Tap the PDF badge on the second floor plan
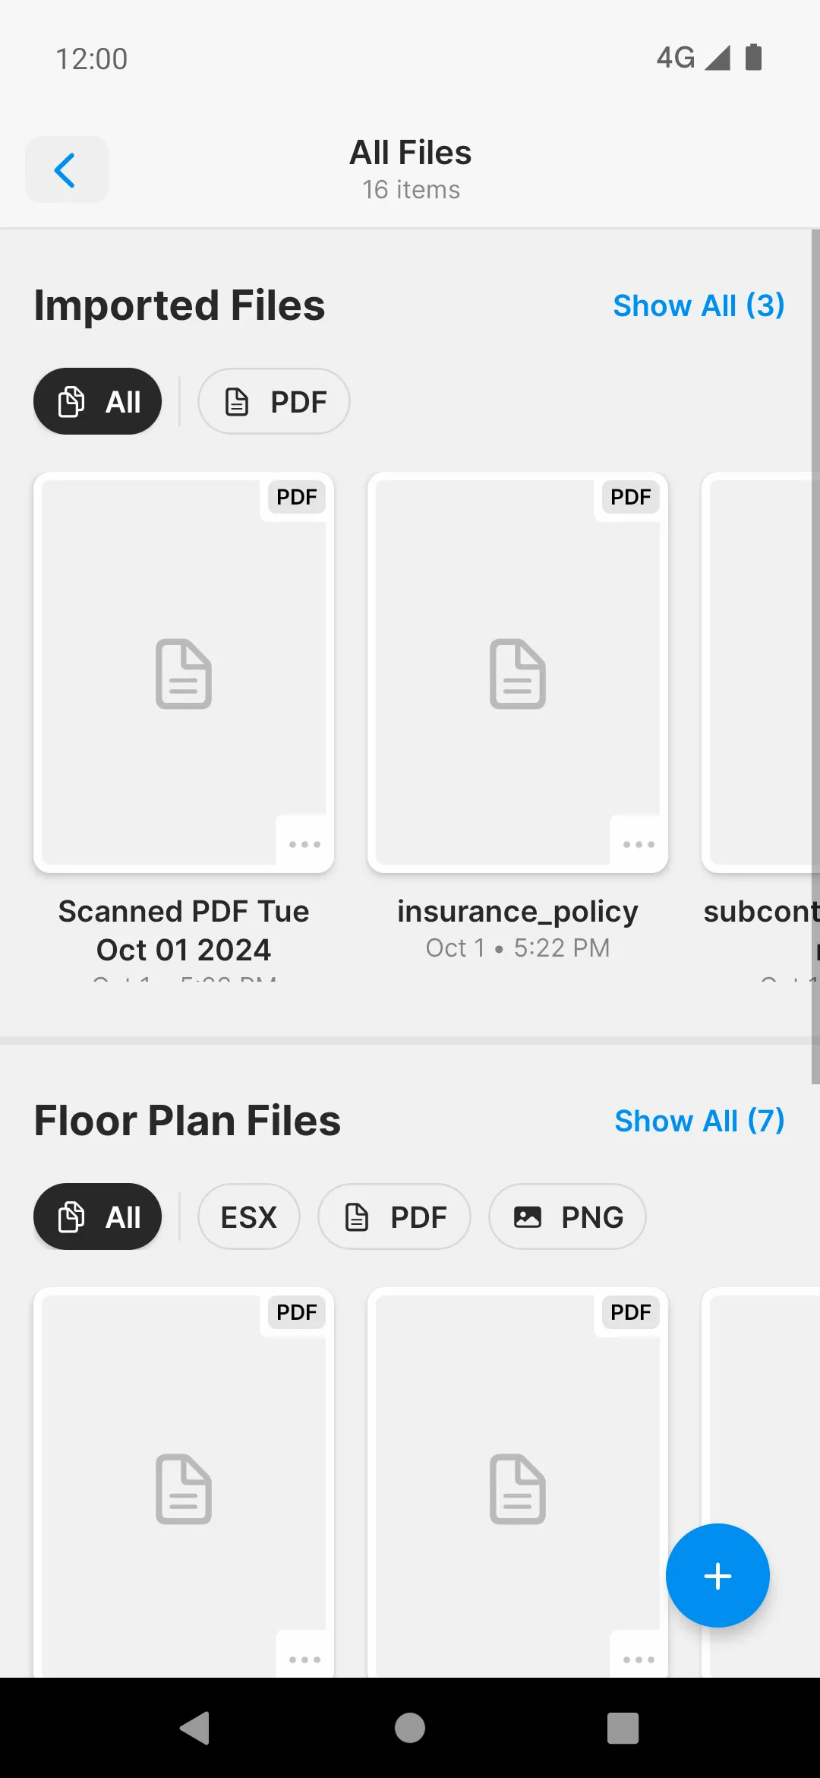 click(630, 1312)
